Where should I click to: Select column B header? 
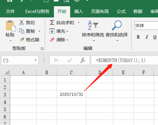(47, 72)
